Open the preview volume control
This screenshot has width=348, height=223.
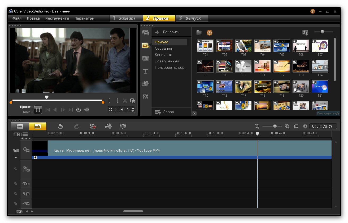click(x=86, y=110)
